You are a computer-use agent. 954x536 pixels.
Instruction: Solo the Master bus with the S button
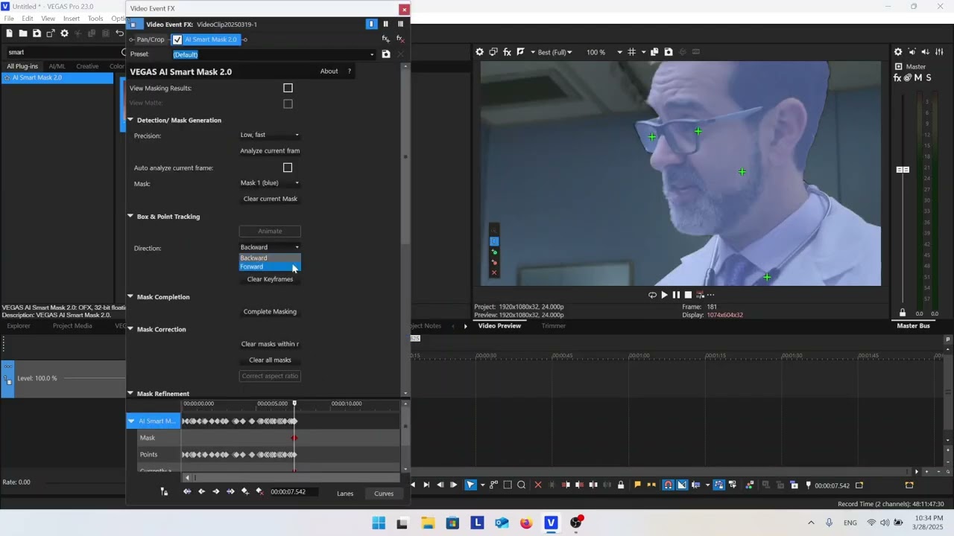[928, 78]
